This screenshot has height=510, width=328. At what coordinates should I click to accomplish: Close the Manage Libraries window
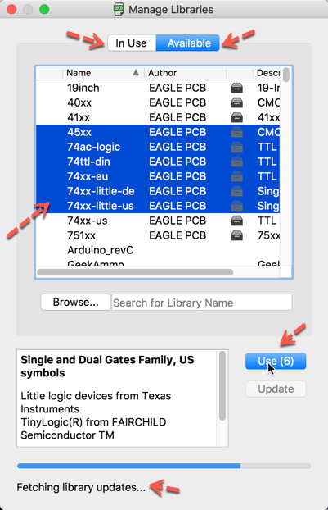click(11, 9)
